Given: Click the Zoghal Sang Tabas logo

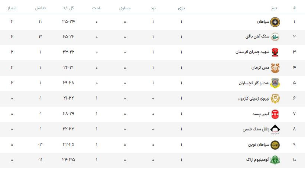Looking at the screenshot, I should pyautogui.click(x=275, y=129).
